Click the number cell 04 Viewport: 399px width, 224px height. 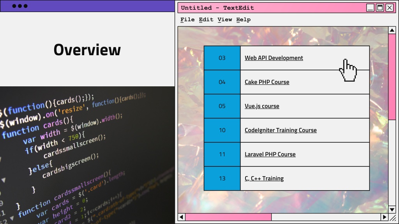(x=222, y=82)
